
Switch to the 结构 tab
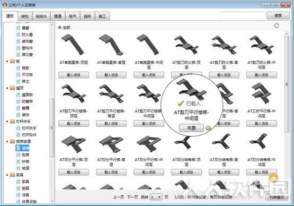pyautogui.click(x=25, y=16)
